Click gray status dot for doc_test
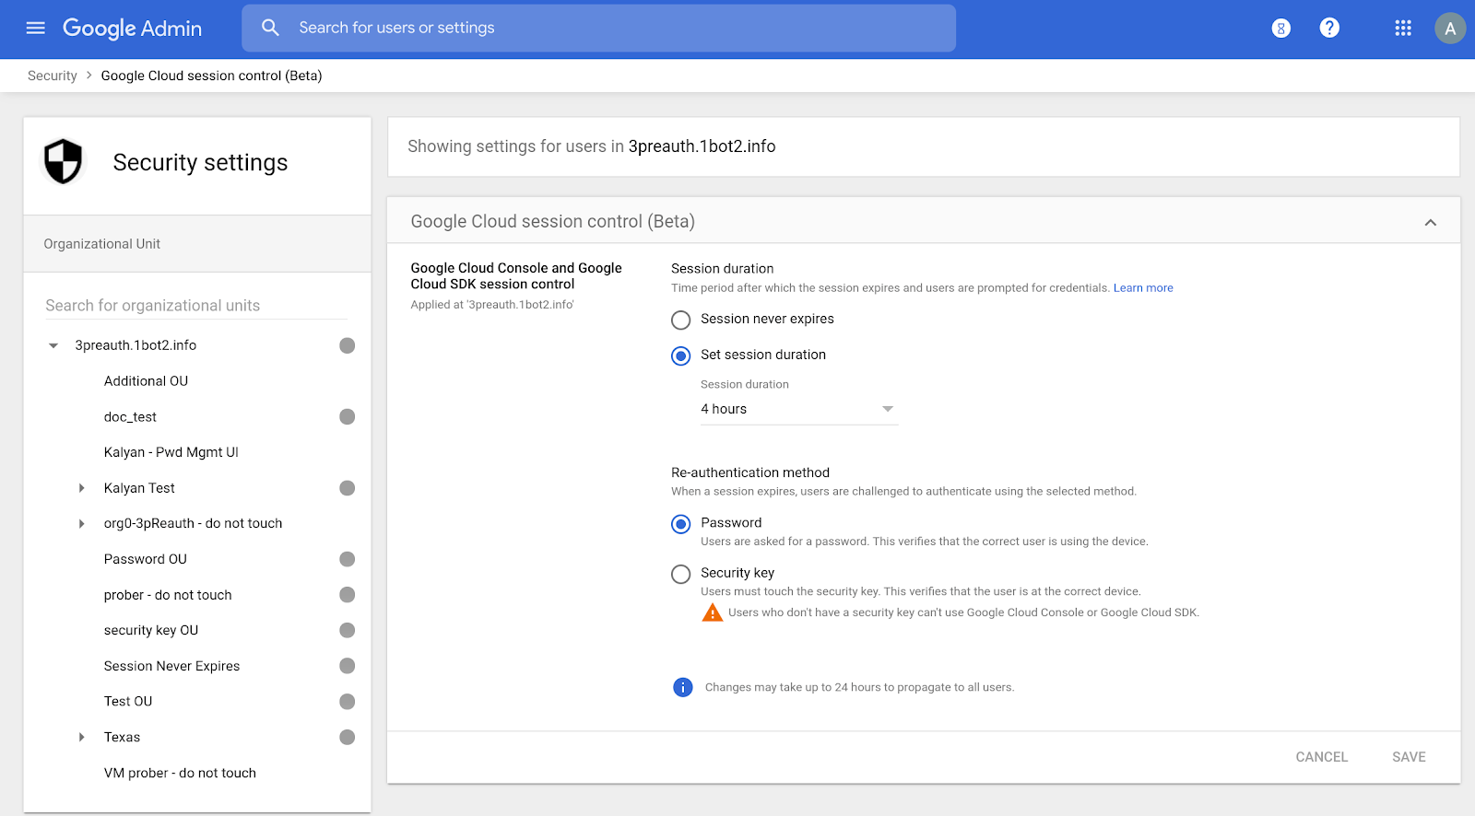The image size is (1475, 816). tap(348, 416)
